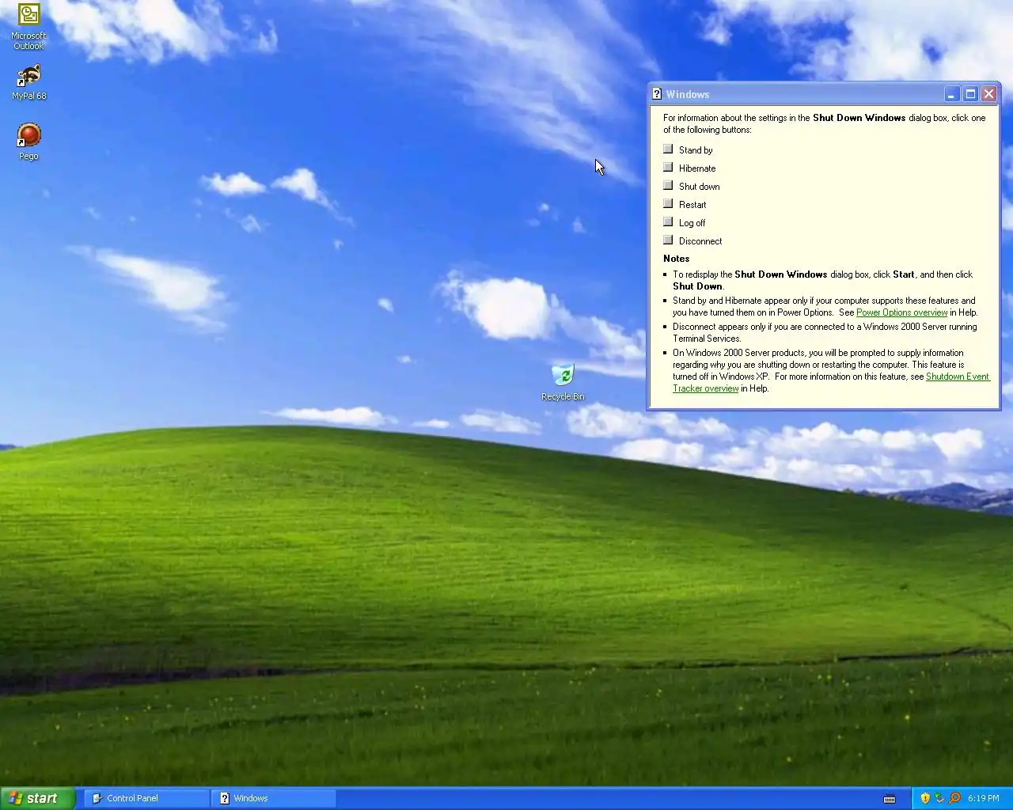Click the Windows help taskbar button
Screen dimensions: 1013x810
point(274,798)
